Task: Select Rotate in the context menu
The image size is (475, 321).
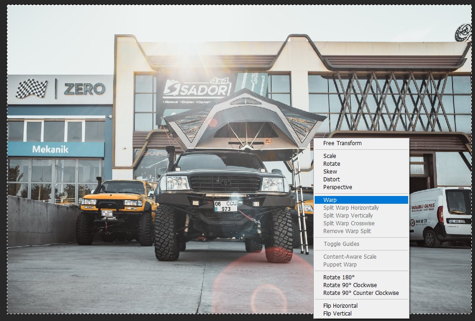Action: coord(361,164)
